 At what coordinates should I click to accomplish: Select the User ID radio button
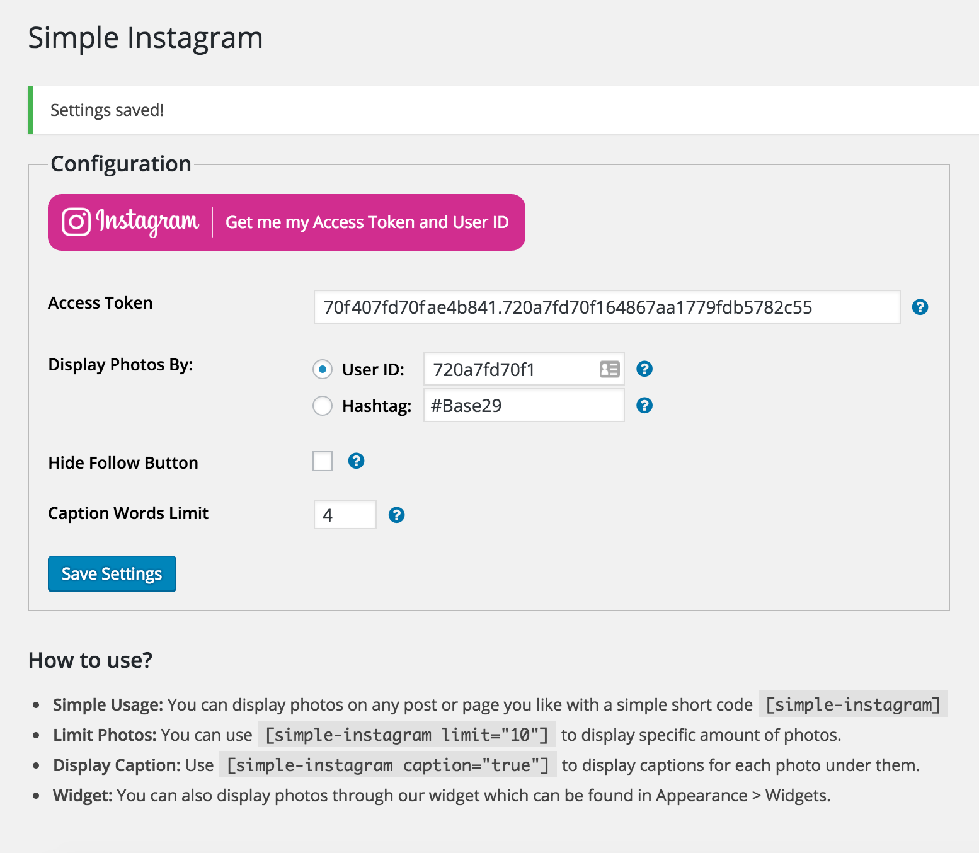tap(323, 369)
